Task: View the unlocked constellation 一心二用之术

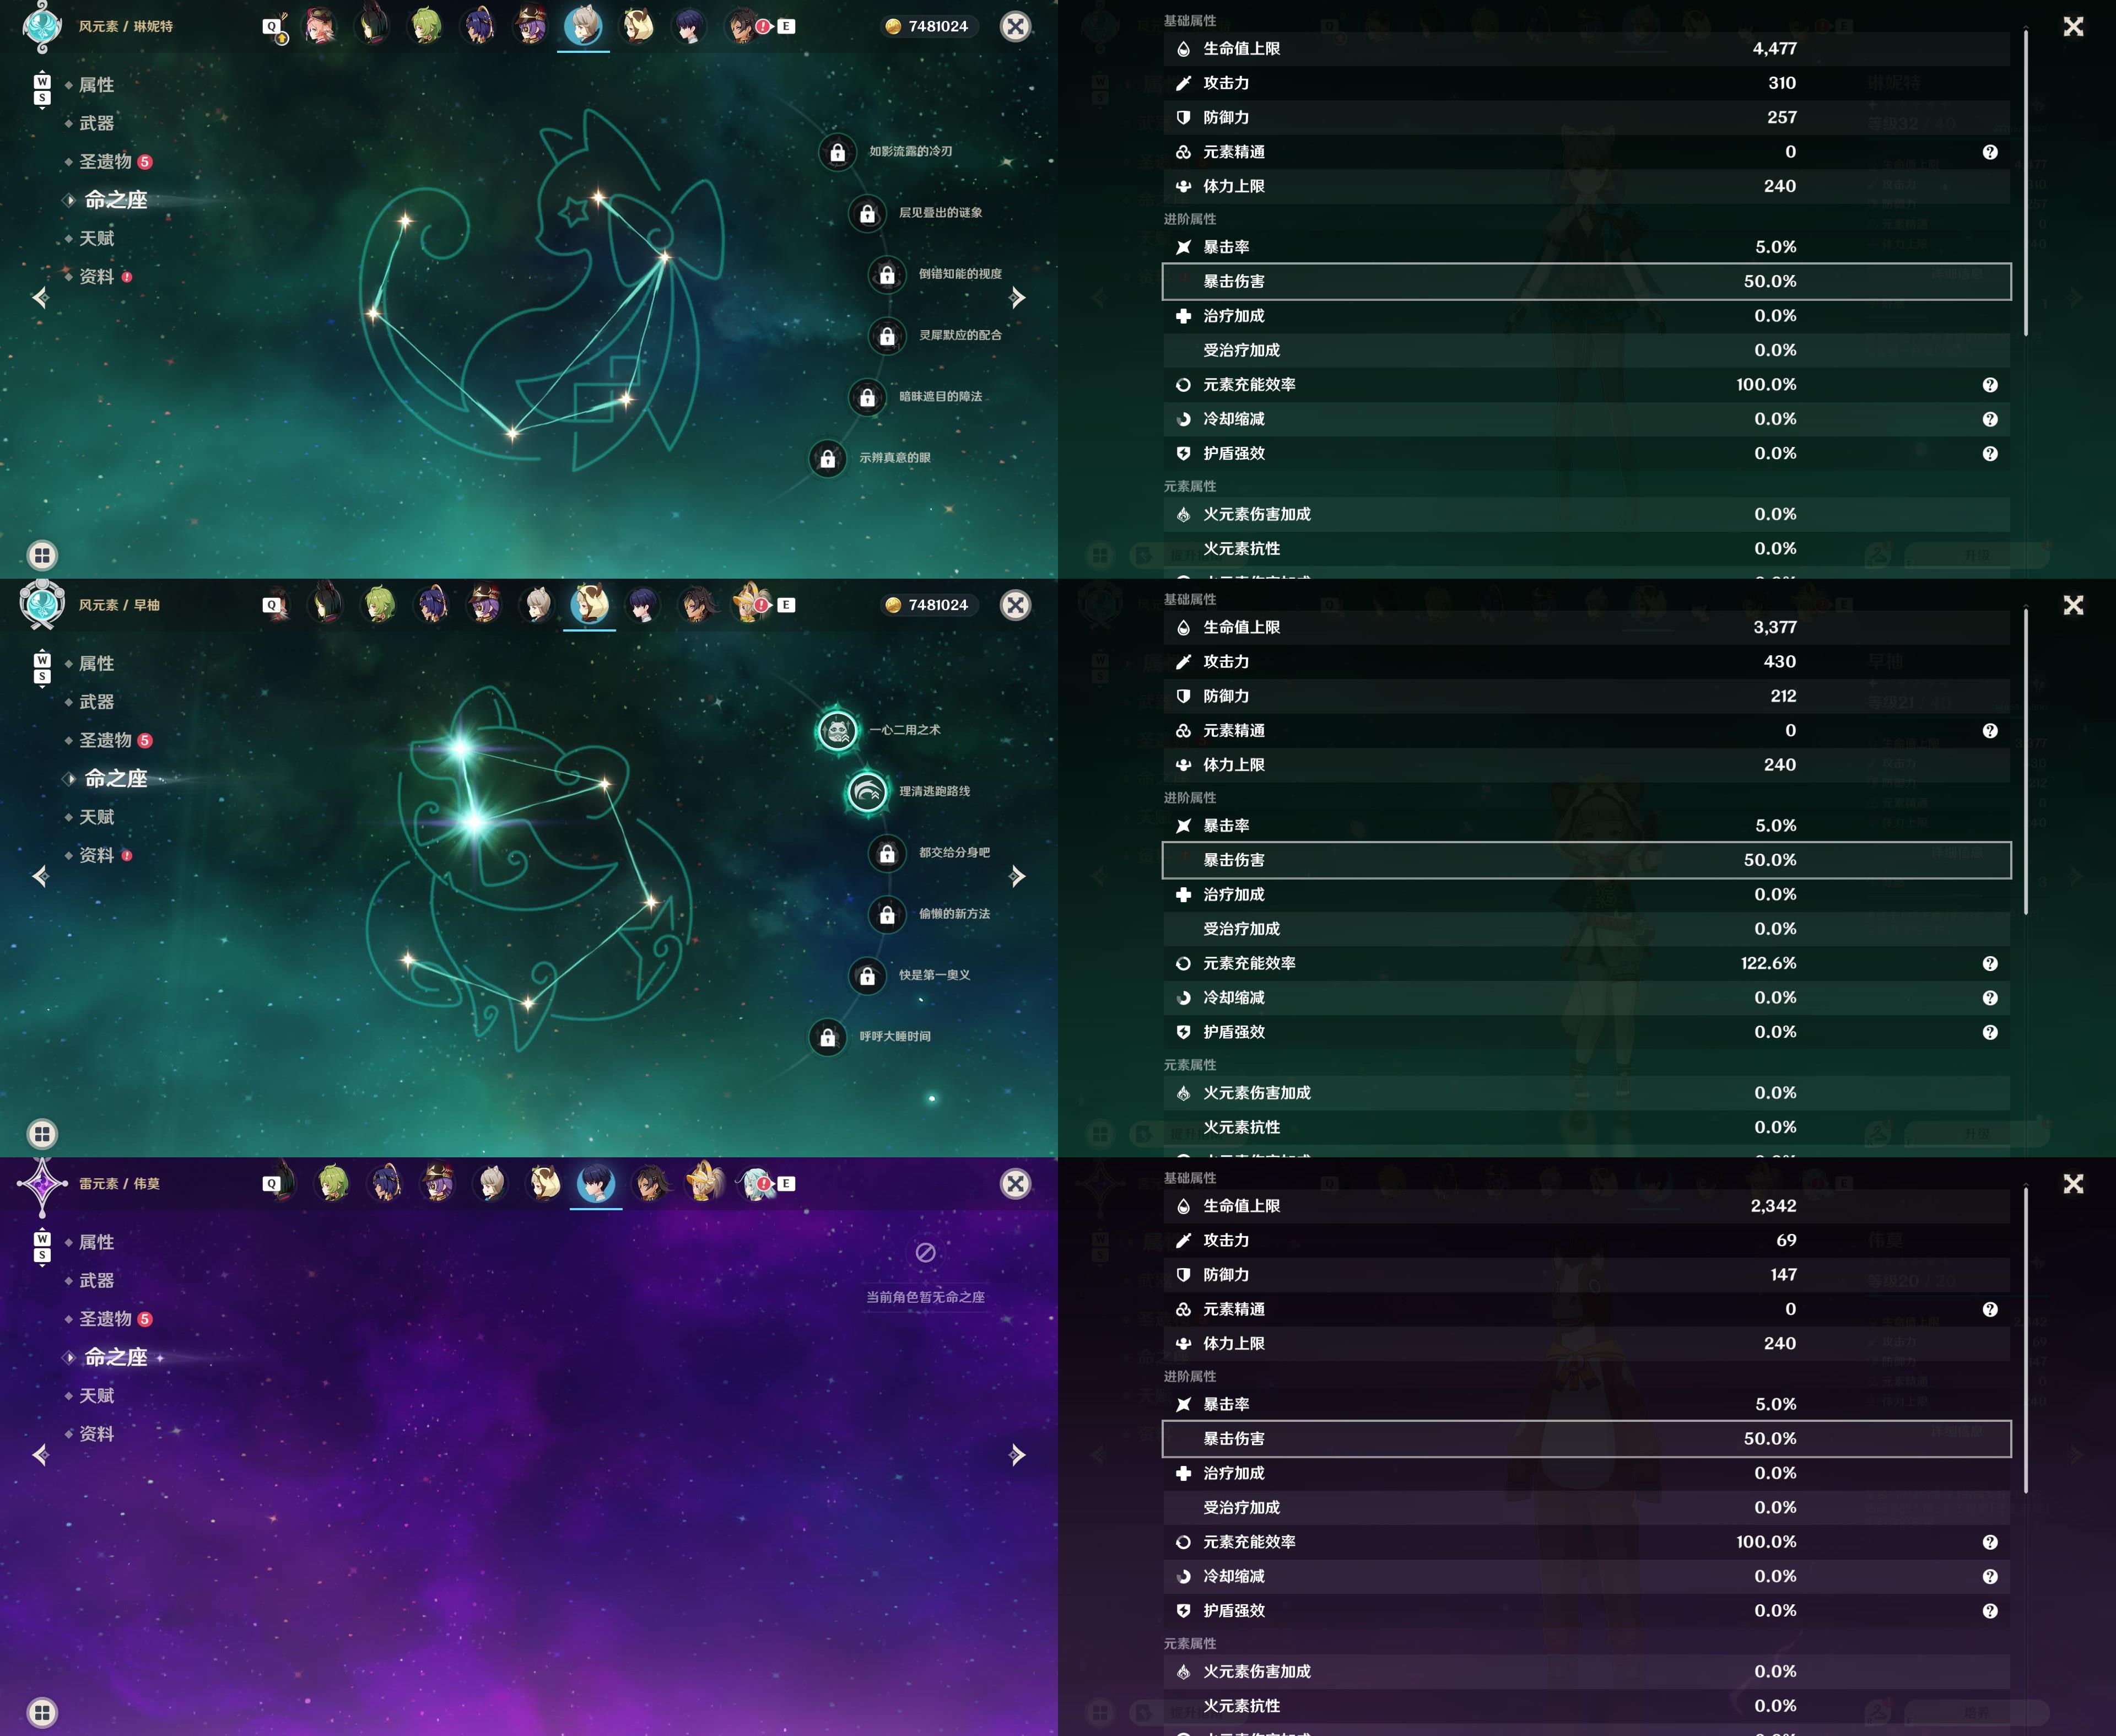Action: (837, 731)
